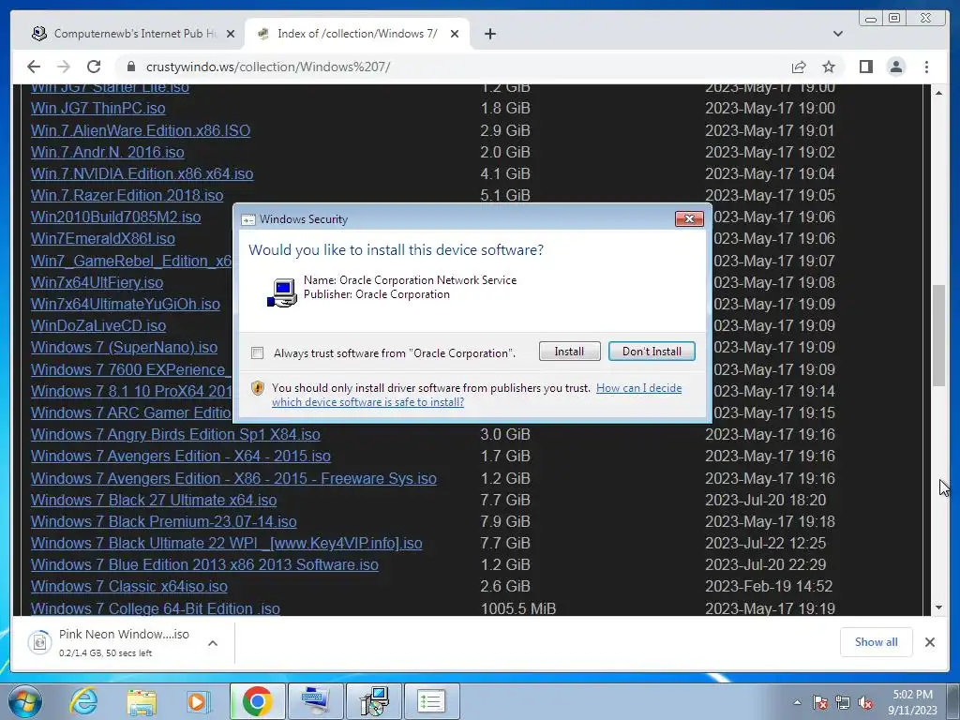View site information padlock icon
The width and height of the screenshot is (960, 720).
click(130, 67)
